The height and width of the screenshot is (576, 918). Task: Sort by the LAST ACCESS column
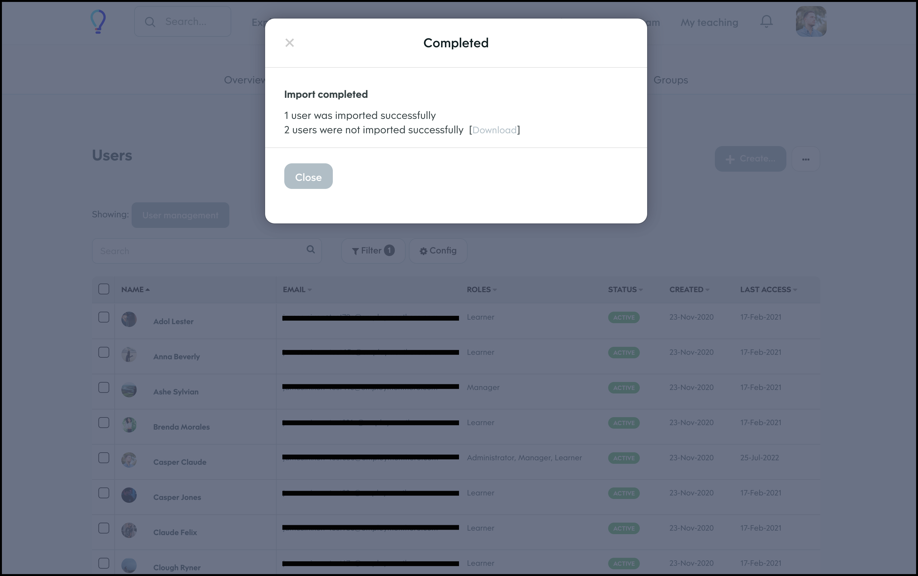tap(769, 290)
